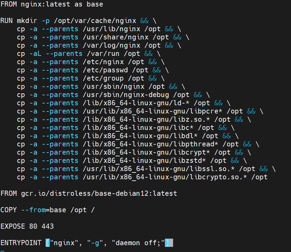This screenshot has height=252, width=291.
Task: Click the 'mkdir' command
Action: click(27, 21)
